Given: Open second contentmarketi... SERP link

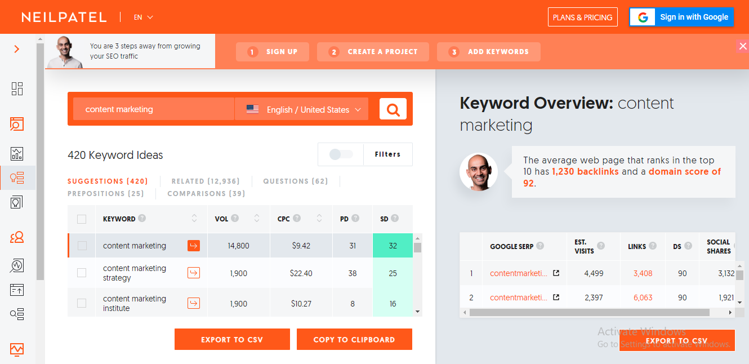Looking at the screenshot, I should pos(518,297).
